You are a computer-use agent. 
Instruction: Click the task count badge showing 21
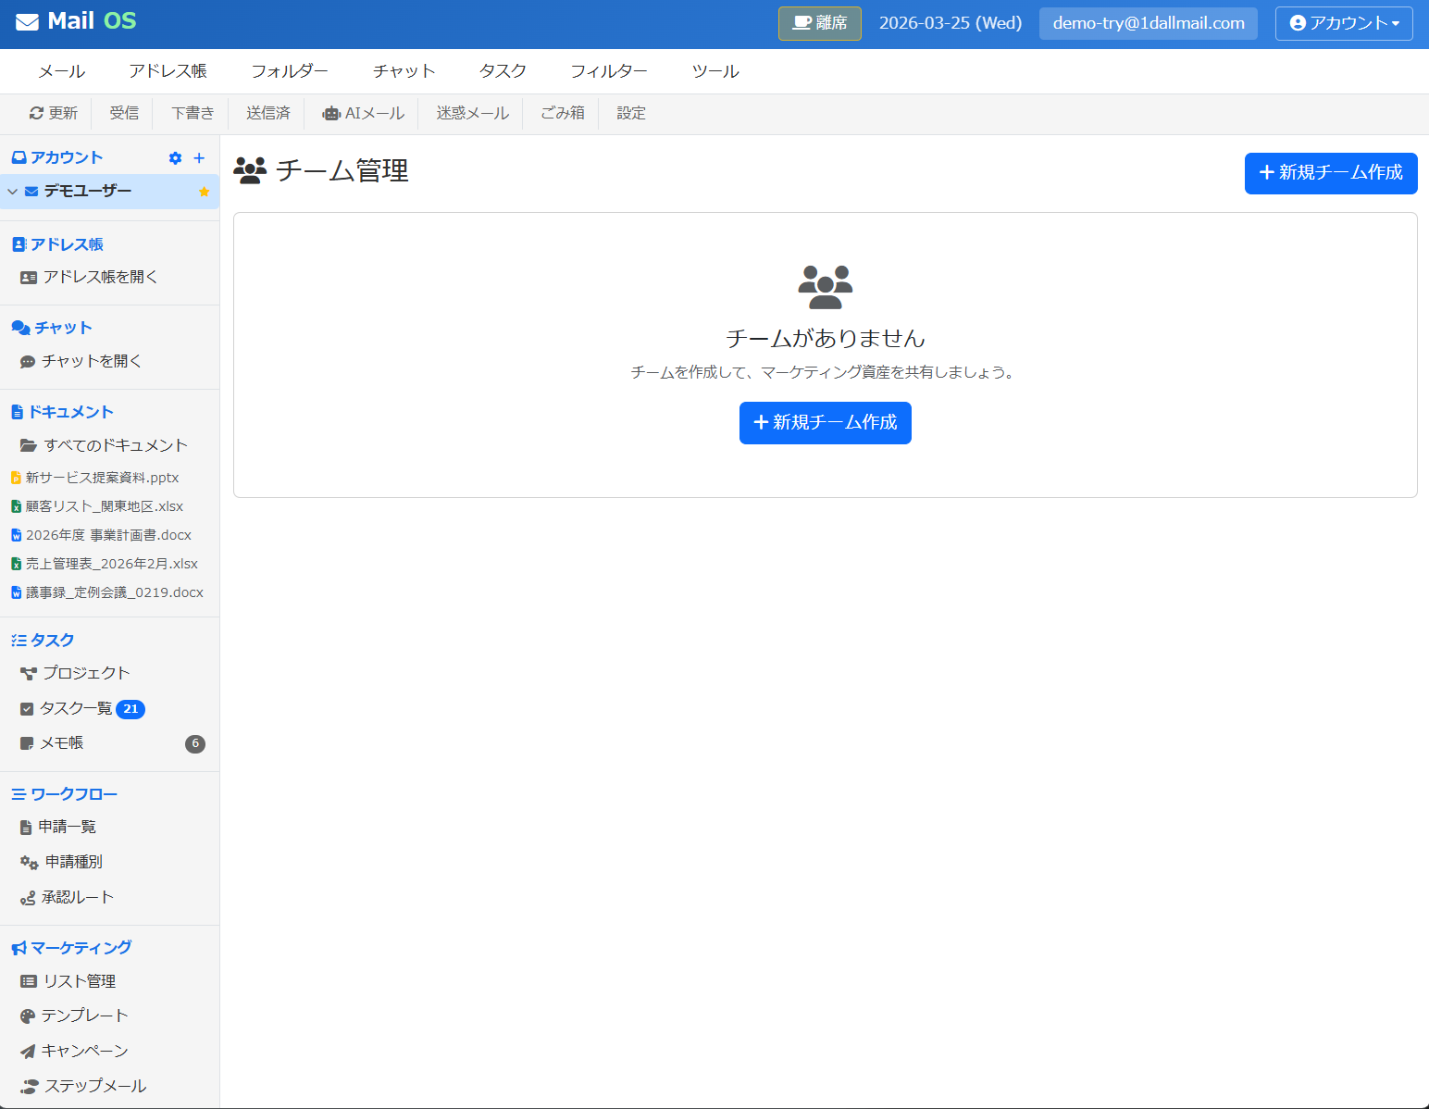131,708
